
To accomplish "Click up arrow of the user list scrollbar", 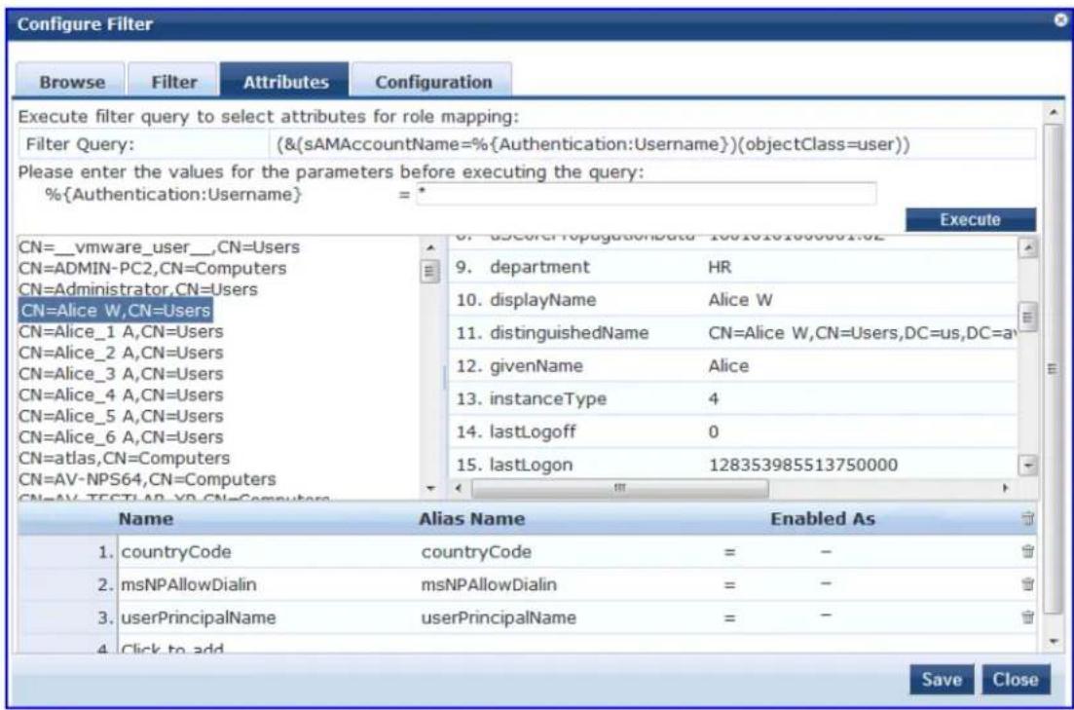I will pos(430,248).
